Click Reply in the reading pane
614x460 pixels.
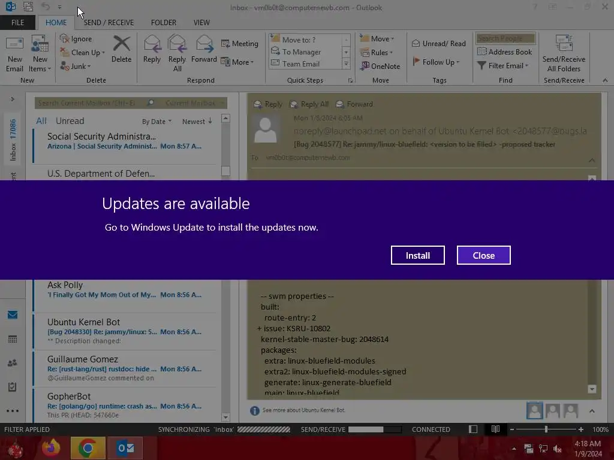click(x=268, y=104)
